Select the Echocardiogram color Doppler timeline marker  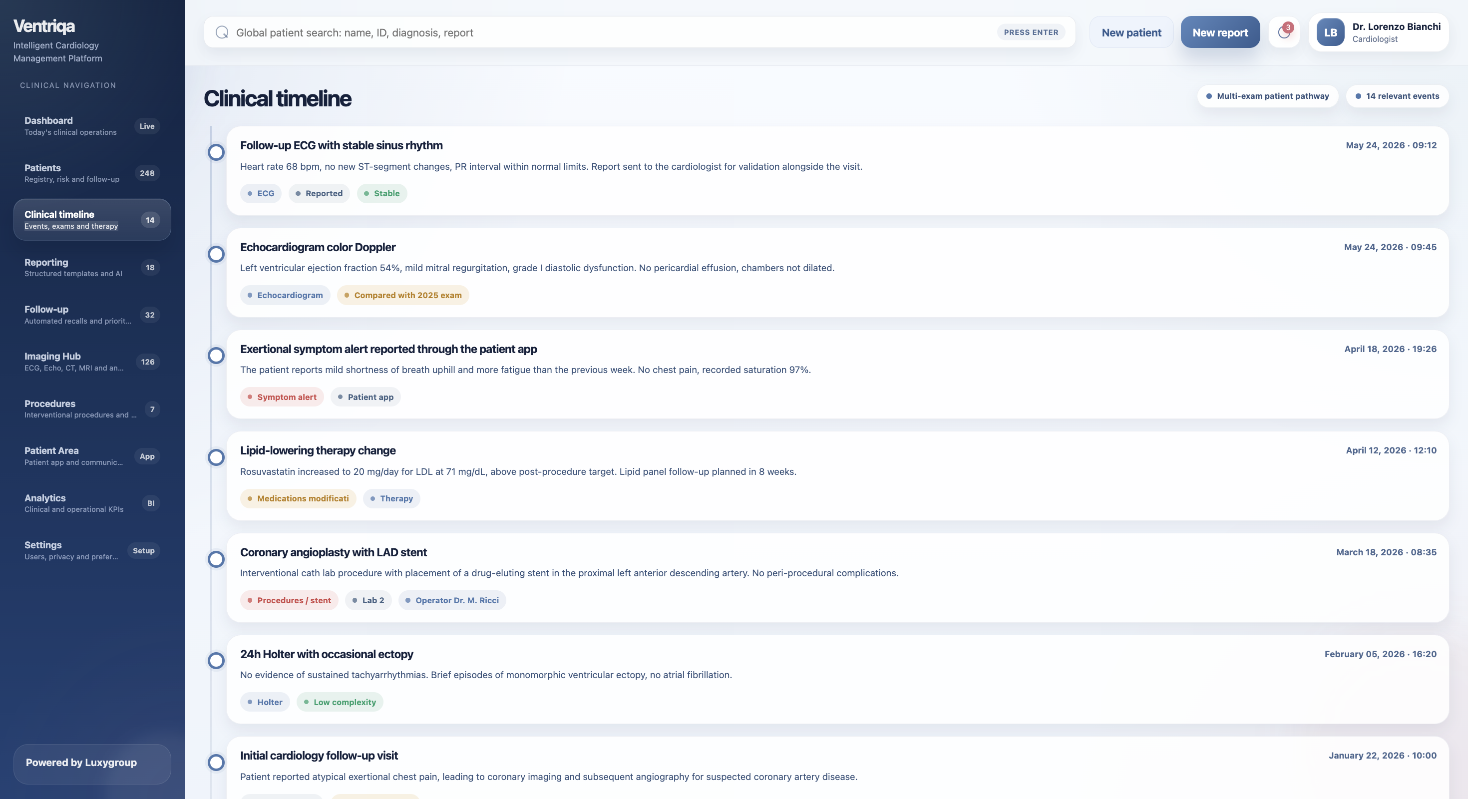tap(216, 254)
